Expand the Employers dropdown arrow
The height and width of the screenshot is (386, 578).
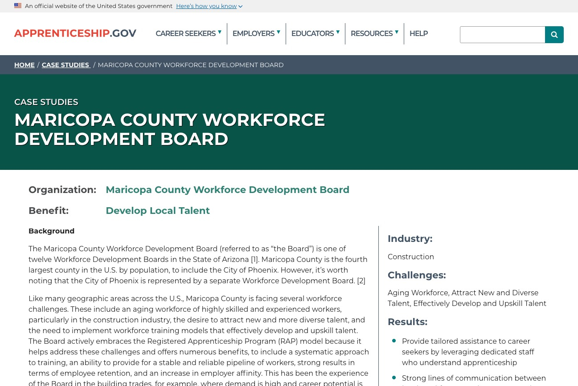[x=278, y=32]
